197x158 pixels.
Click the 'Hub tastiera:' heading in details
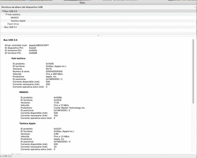point(19,58)
